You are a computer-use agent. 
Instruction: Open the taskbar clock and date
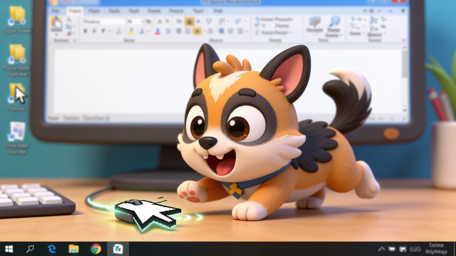pos(436,249)
